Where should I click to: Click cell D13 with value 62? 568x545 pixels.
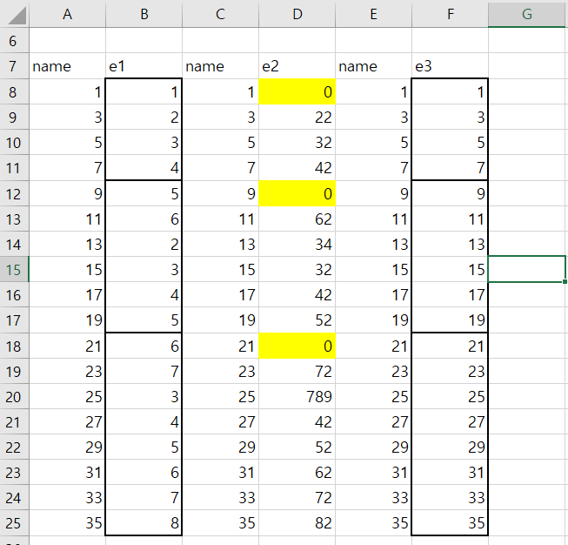coord(297,219)
